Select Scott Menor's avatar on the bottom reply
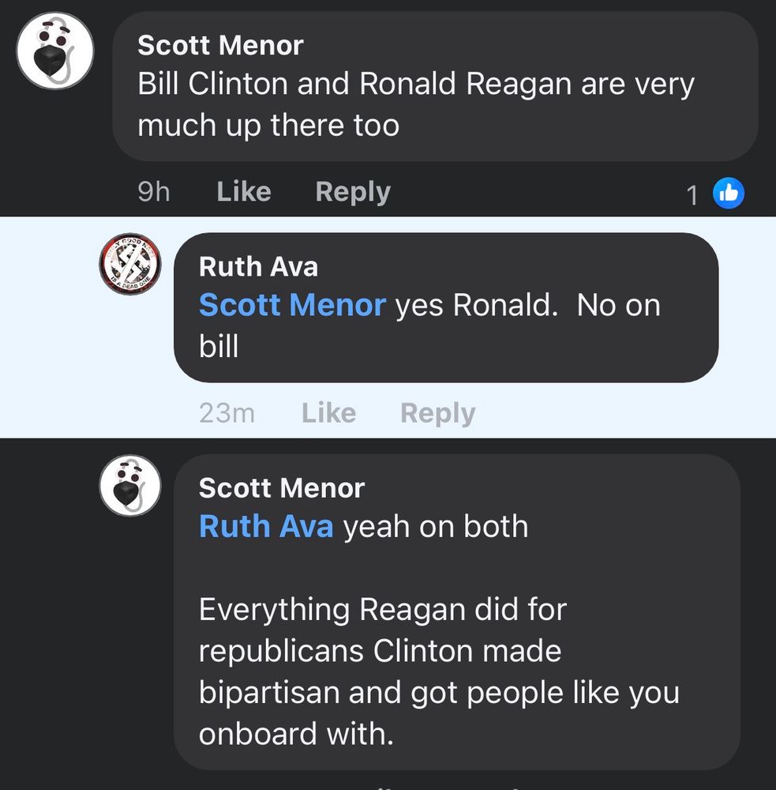Viewport: 776px width, 790px height. coord(129,487)
